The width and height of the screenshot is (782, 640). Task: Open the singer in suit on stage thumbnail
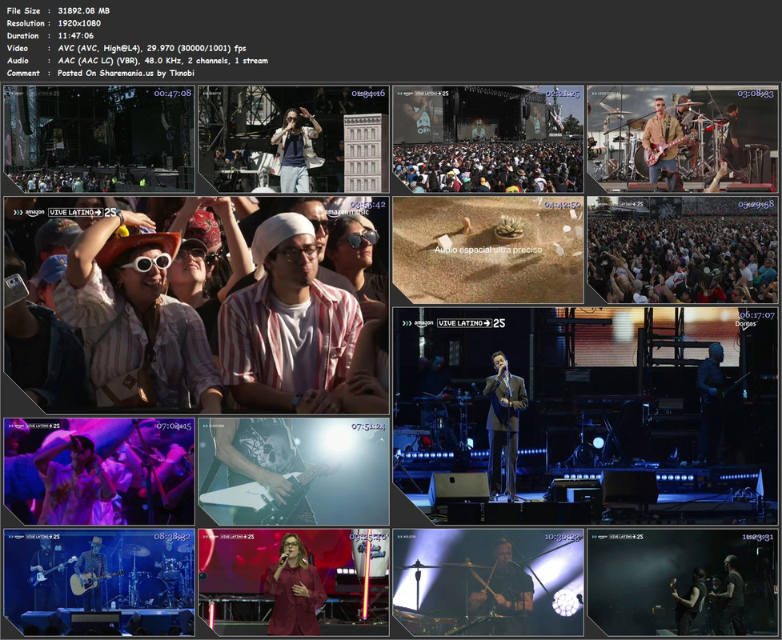click(x=585, y=416)
